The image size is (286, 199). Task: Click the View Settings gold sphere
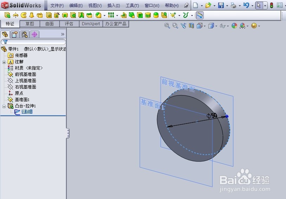[254, 26]
